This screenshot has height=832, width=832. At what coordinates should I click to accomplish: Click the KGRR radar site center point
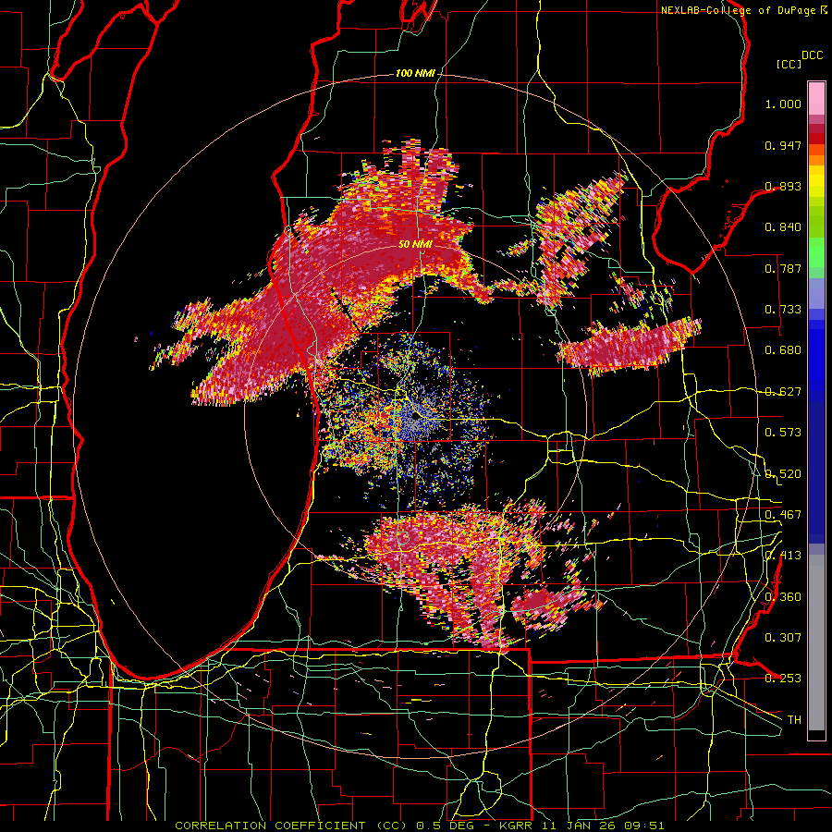pos(415,417)
